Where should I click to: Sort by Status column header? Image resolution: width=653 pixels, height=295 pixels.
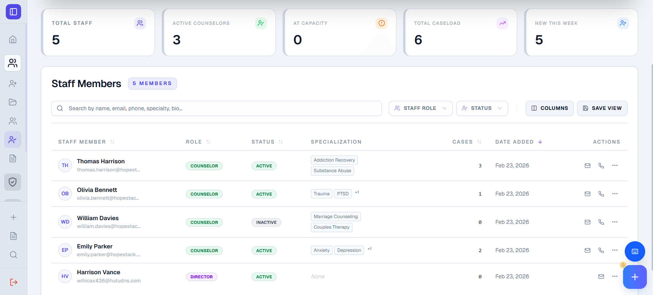tap(267, 142)
